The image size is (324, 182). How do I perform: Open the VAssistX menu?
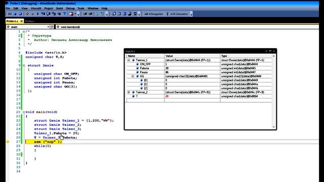36,9
